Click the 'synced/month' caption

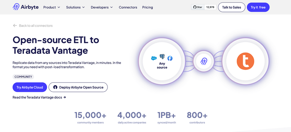click(166, 123)
